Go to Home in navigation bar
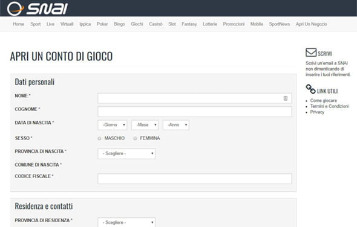Screen dimensions: 357x227 click(18, 24)
